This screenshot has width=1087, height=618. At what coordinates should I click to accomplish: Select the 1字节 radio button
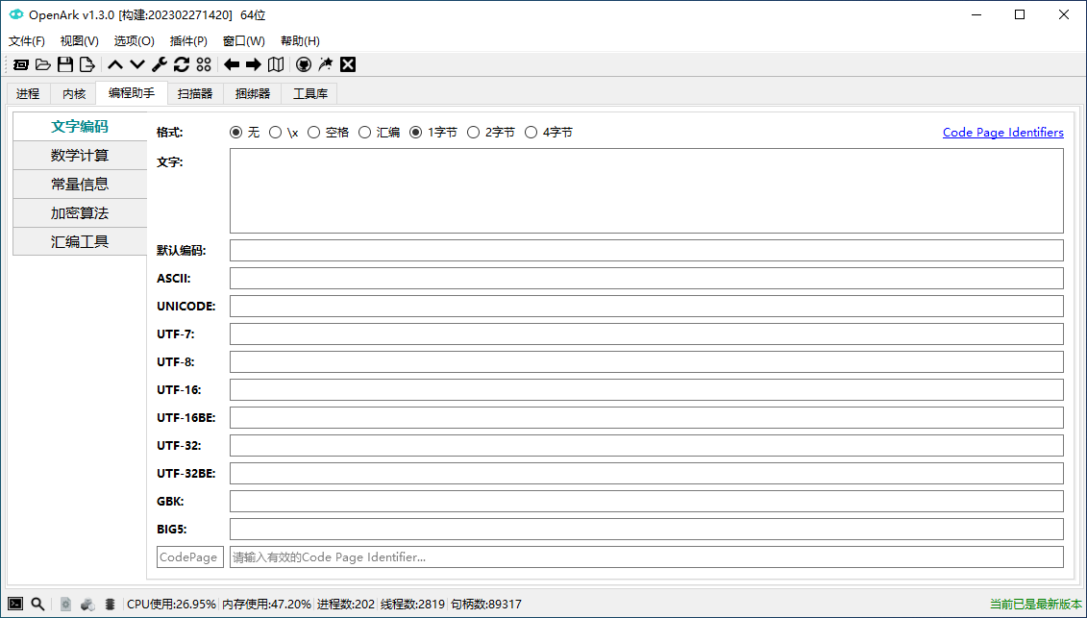(416, 133)
